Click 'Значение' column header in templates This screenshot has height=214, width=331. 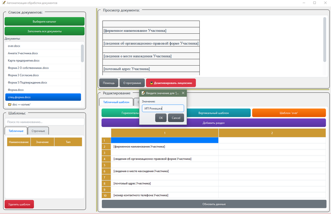[42, 142]
